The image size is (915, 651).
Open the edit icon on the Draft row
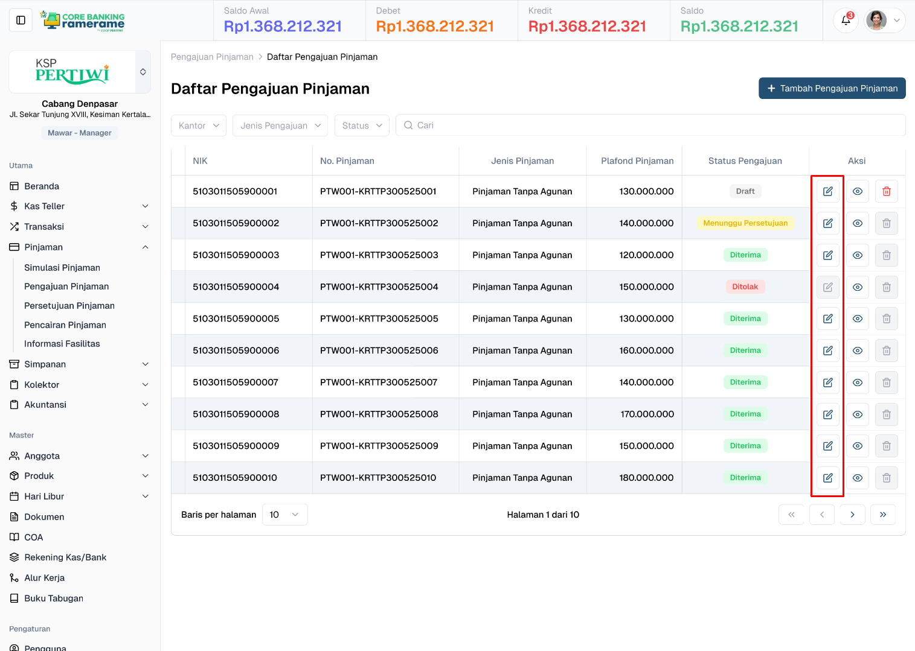[827, 191]
